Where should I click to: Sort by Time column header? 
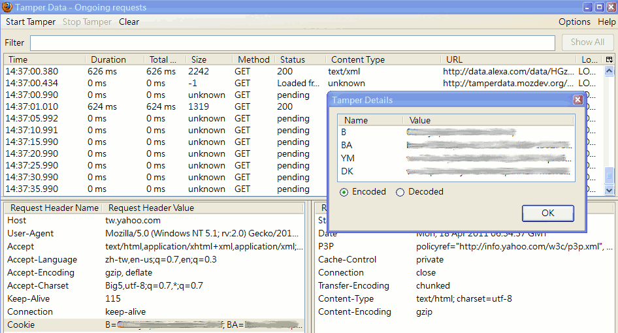(x=44, y=59)
